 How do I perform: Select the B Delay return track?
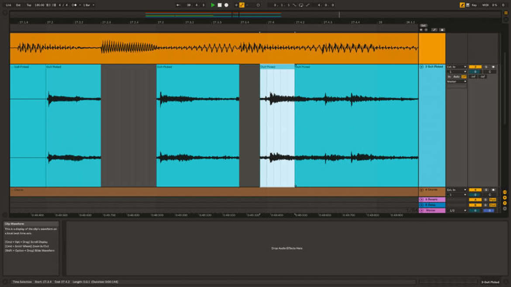432,205
